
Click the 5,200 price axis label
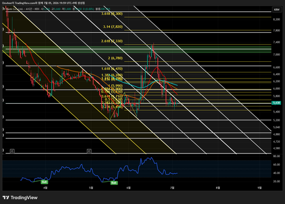pyautogui.click(x=277, y=120)
